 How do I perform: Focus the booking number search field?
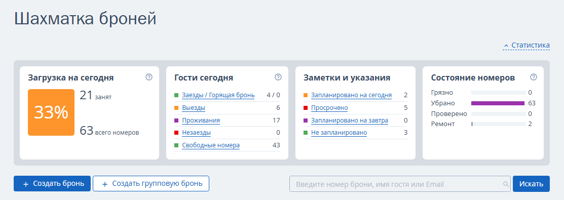(x=400, y=184)
